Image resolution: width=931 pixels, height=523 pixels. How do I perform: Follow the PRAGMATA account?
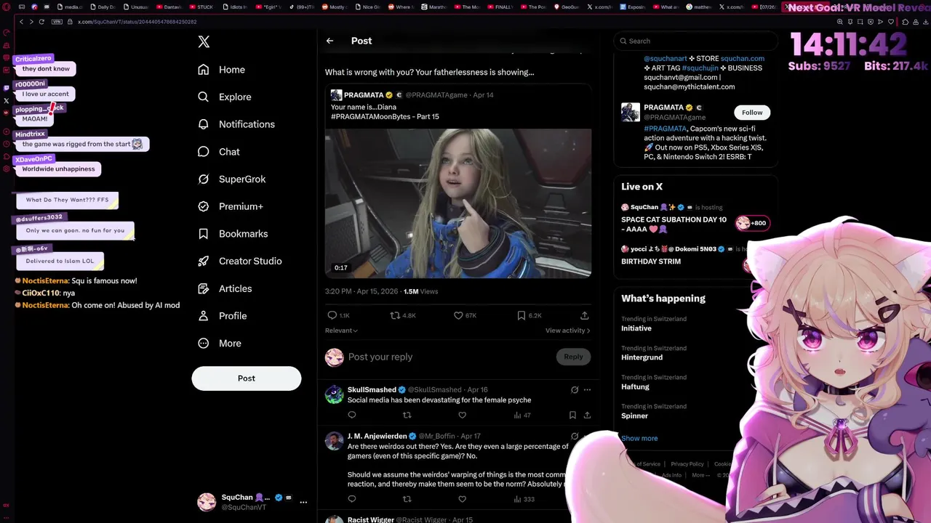coord(752,113)
